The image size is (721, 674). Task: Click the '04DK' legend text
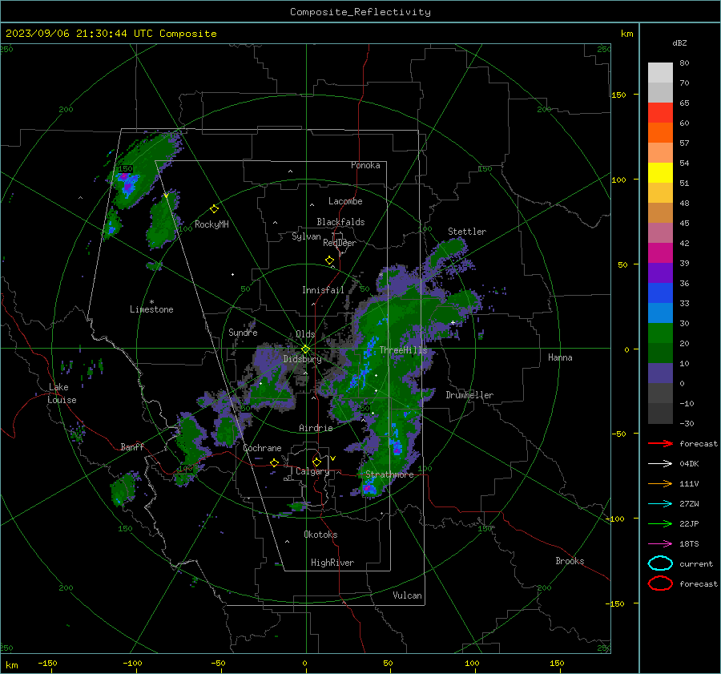pos(689,464)
